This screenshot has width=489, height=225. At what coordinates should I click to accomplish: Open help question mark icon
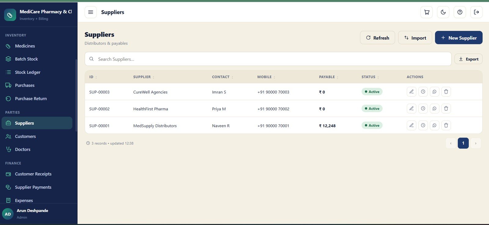pos(460,12)
